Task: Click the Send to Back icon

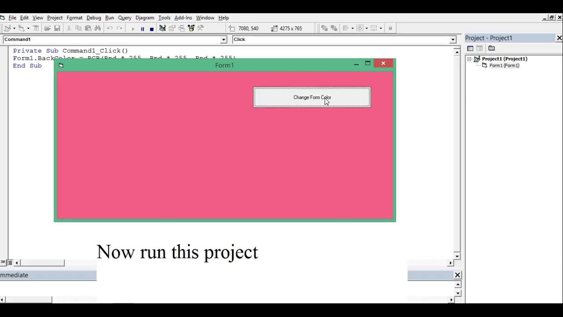Action: [x=334, y=28]
